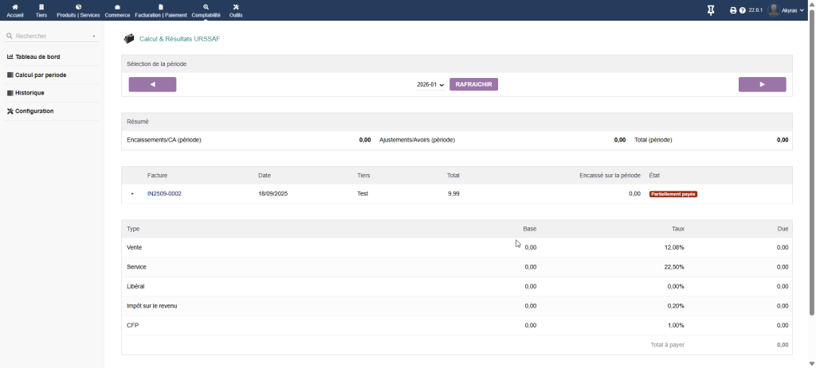Click the Total à payer label

tap(667, 345)
